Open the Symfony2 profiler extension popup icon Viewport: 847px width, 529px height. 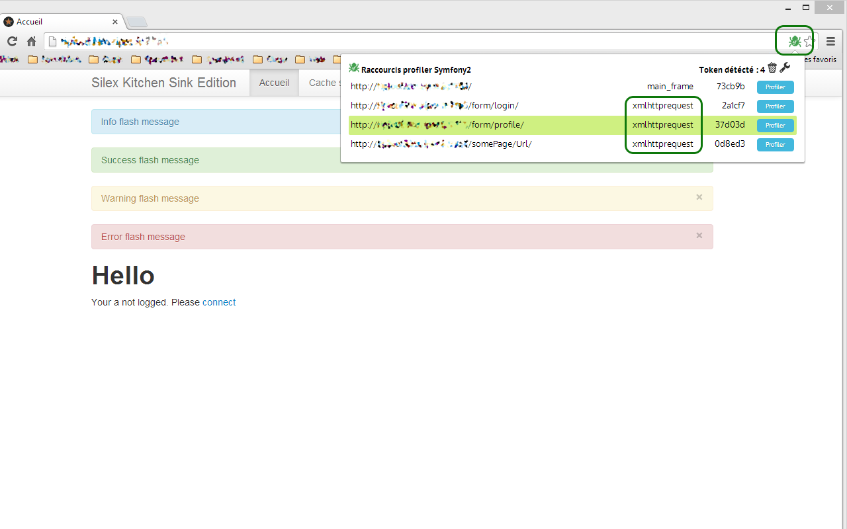(x=793, y=41)
